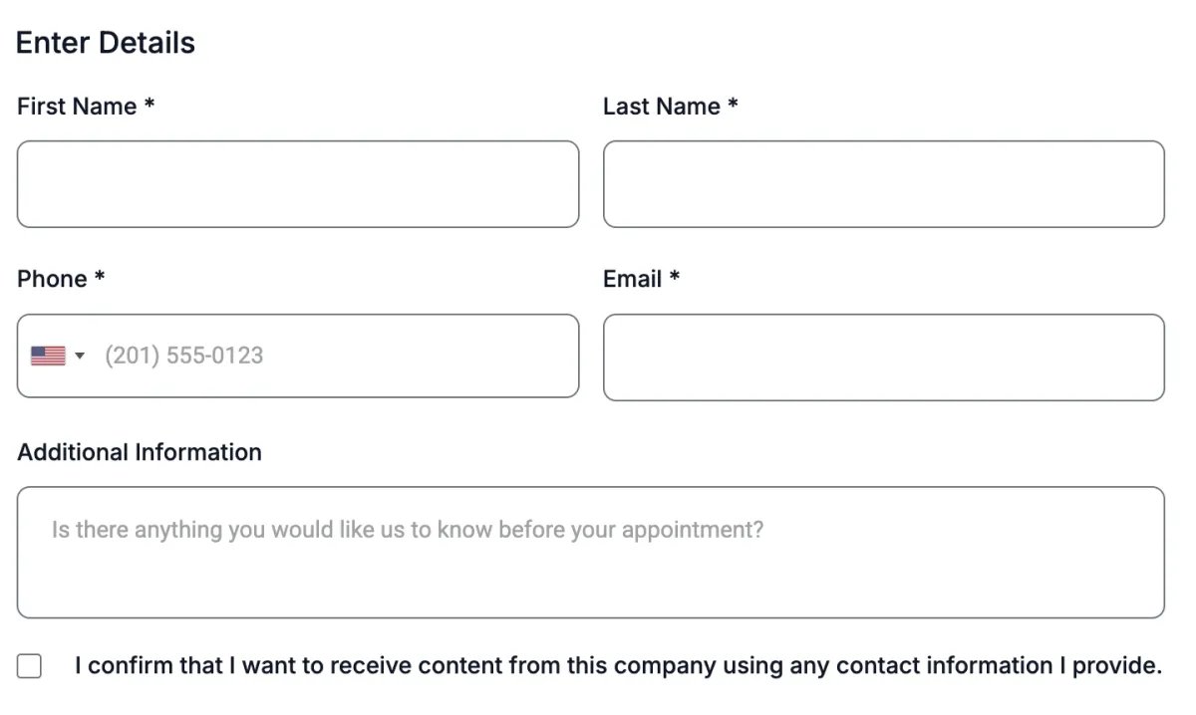This screenshot has width=1196, height=715.
Task: Click the US flag icon
Action: [48, 356]
